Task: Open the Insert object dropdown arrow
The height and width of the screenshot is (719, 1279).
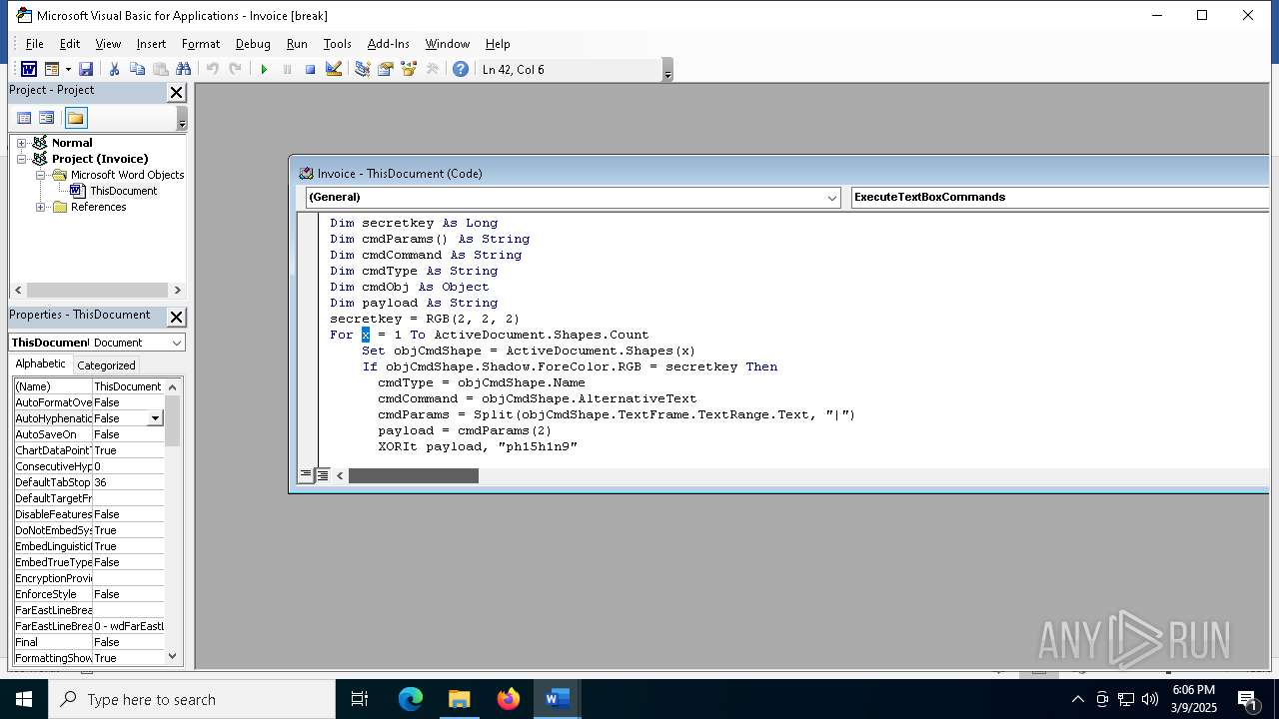Action: coord(68,69)
